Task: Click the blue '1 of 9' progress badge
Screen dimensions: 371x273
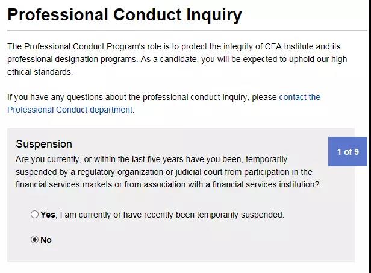Action: (348, 151)
